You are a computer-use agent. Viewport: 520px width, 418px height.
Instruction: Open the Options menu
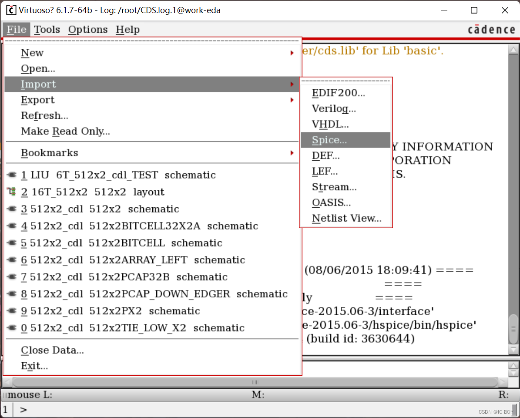pyautogui.click(x=88, y=30)
